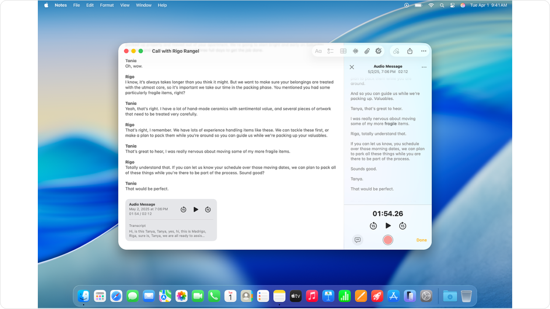Launch Messages from the Dock
Viewport: 550px width, 309px height.
click(x=132, y=296)
